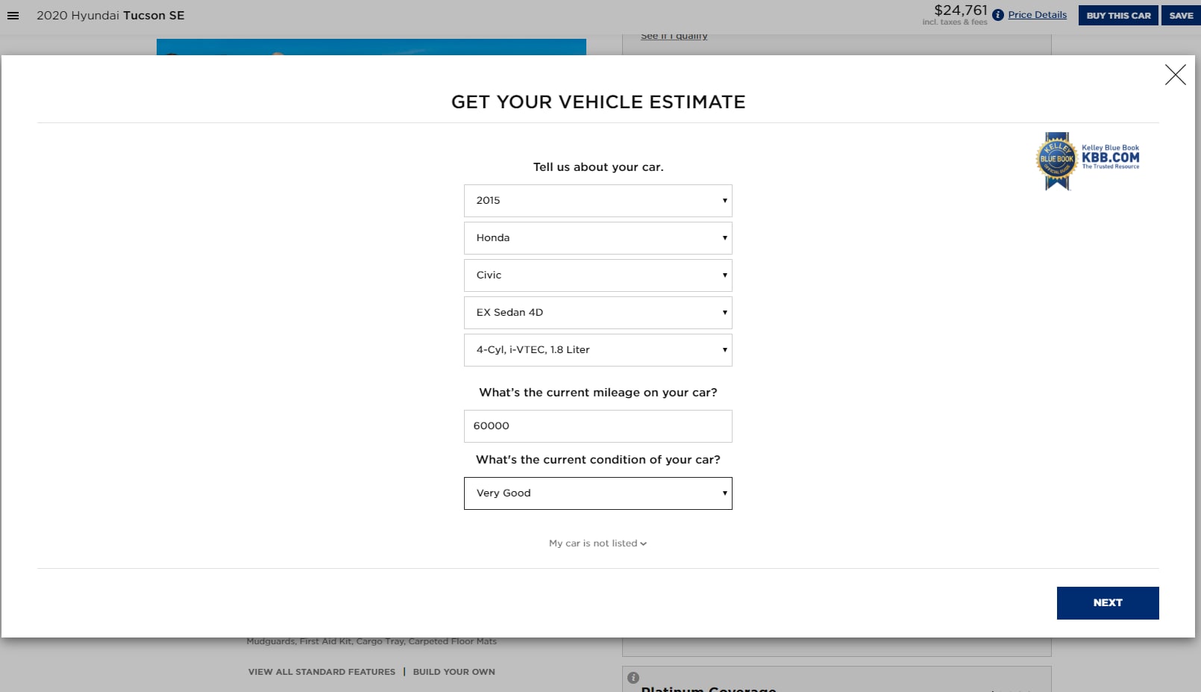Open the model dropdown showing Civic

pos(598,275)
